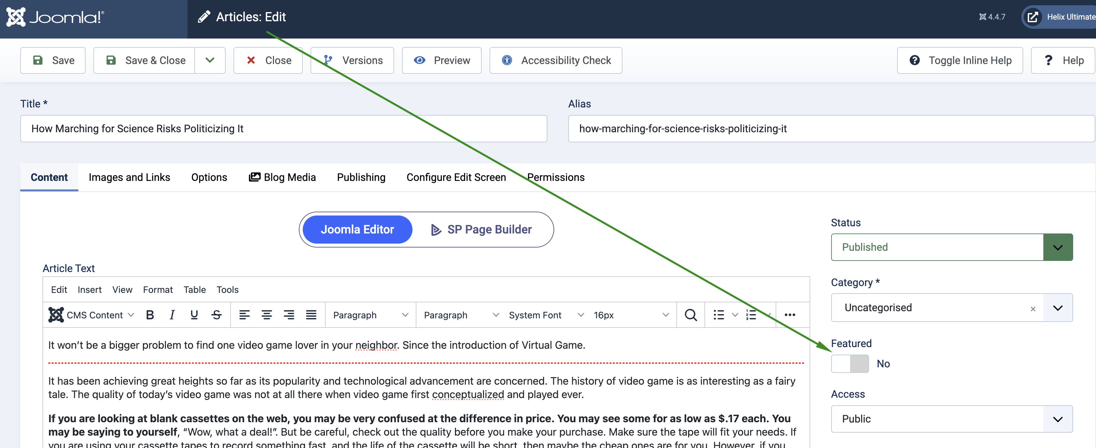
Task: Select the Joomla Editor option
Action: click(357, 229)
